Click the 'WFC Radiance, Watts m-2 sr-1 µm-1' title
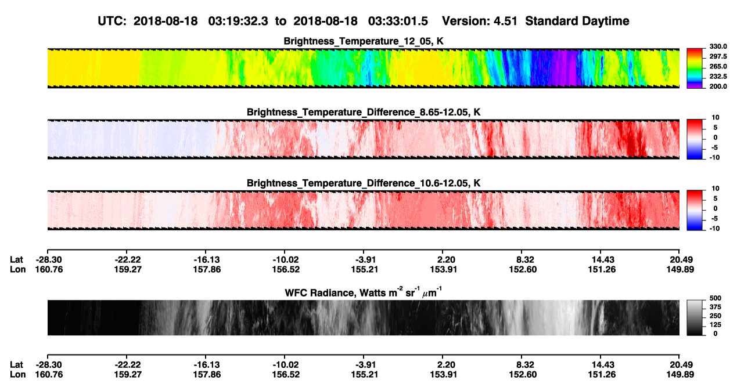Image resolution: width=755 pixels, height=387 pixels. 364,292
